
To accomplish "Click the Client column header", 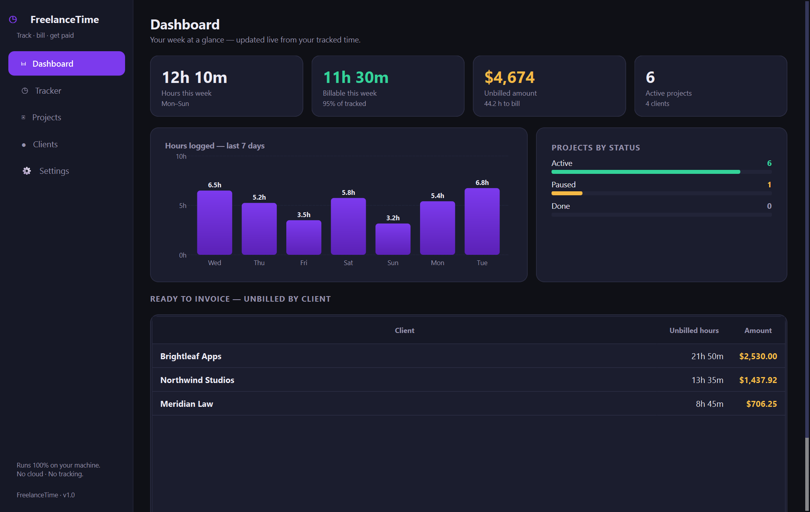I will pyautogui.click(x=405, y=331).
